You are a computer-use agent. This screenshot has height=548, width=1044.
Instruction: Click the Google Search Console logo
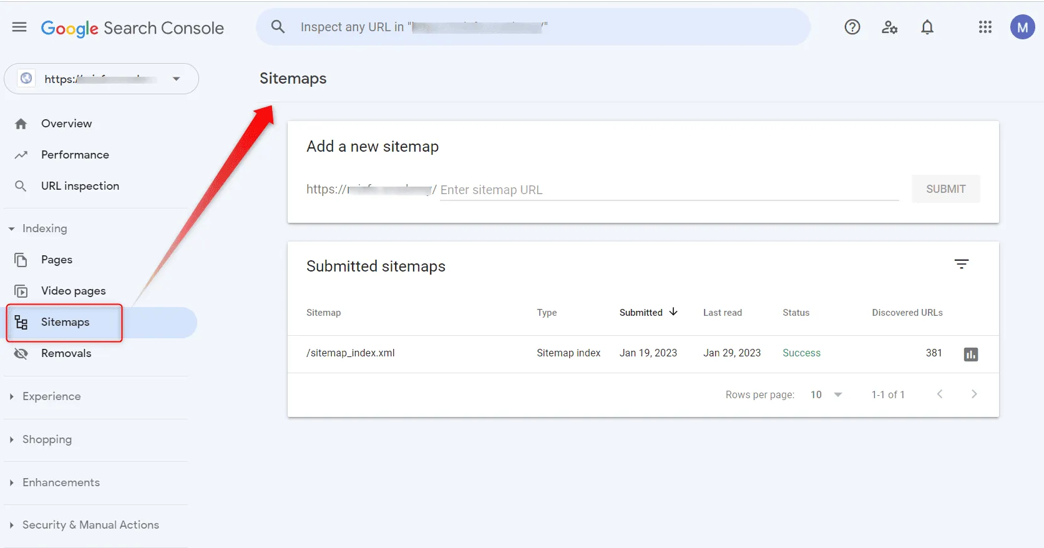click(132, 28)
